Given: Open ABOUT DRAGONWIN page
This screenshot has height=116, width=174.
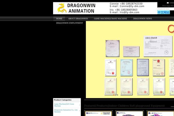Looking at the screenshot, I should pos(78,19).
